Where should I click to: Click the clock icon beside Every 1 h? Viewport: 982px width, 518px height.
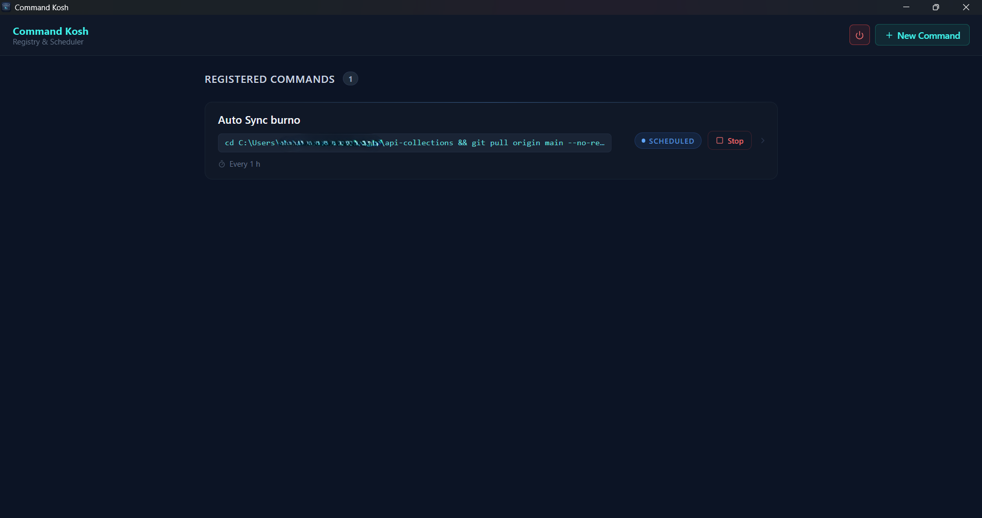(x=222, y=164)
